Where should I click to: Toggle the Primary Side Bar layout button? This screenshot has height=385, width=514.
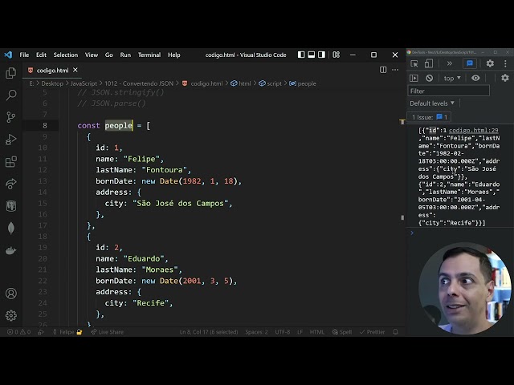301,55
